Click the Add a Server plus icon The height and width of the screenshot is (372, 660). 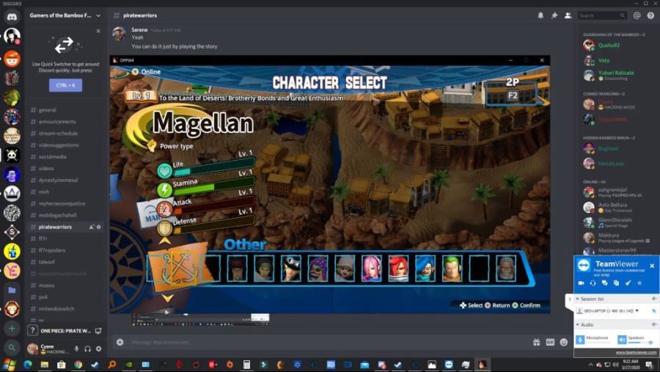point(12,329)
